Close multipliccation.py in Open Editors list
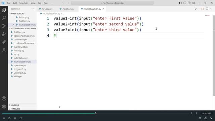The width and height of the screenshot is (215, 121). (13, 25)
